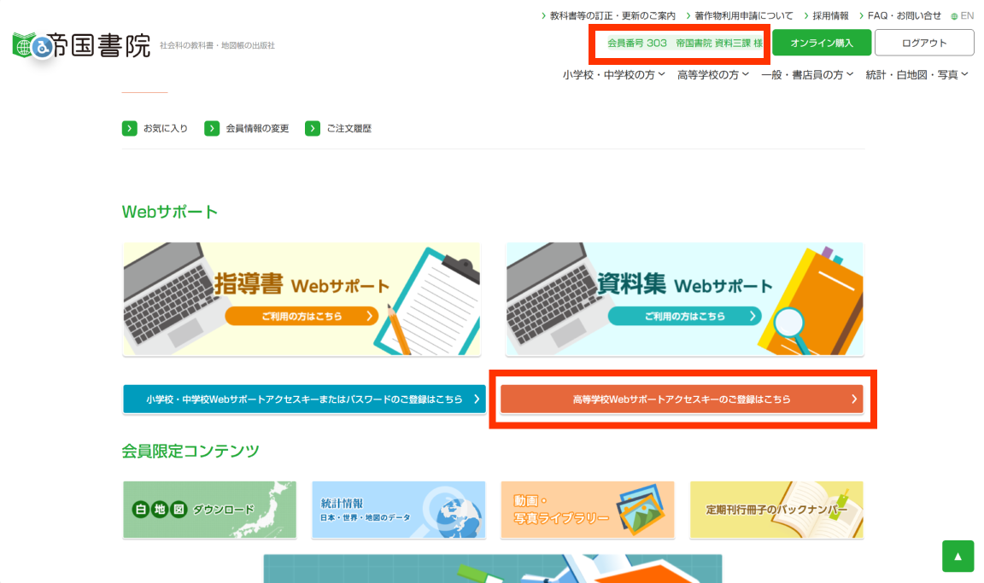The width and height of the screenshot is (984, 583).
Task: Open 著作物利用申請について link
Action: pyautogui.click(x=744, y=15)
